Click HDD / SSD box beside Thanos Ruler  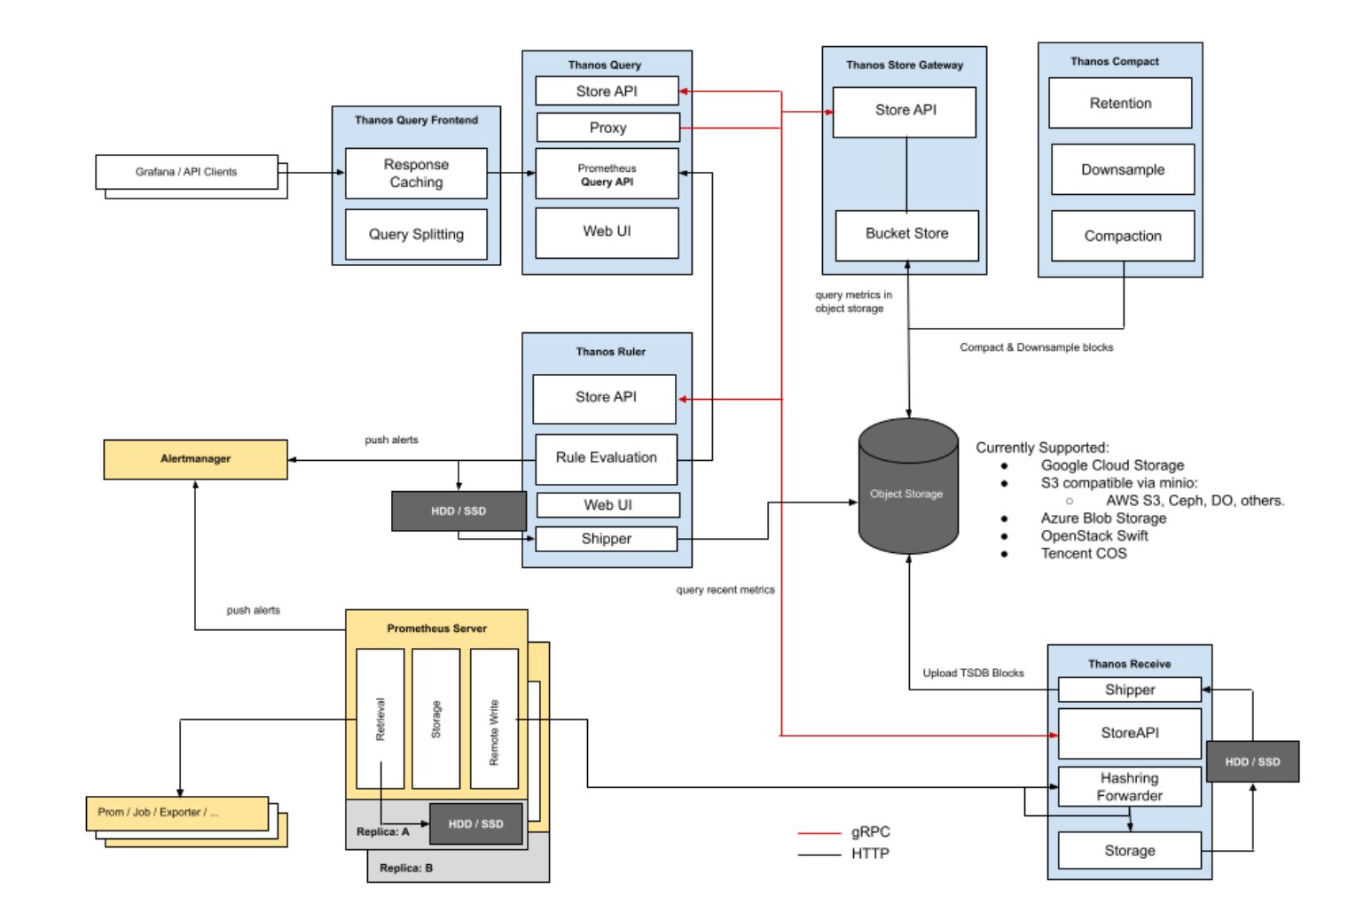pos(459,511)
